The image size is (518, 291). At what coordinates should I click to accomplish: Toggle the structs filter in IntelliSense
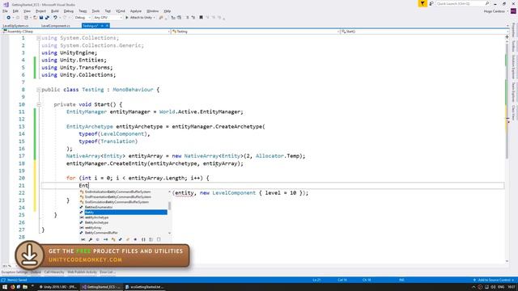(121, 239)
